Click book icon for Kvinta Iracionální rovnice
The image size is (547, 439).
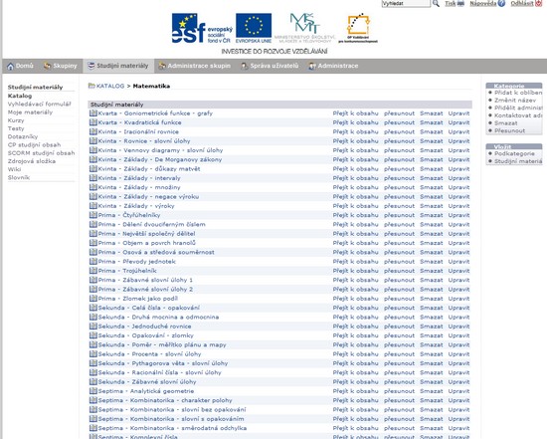93,131
